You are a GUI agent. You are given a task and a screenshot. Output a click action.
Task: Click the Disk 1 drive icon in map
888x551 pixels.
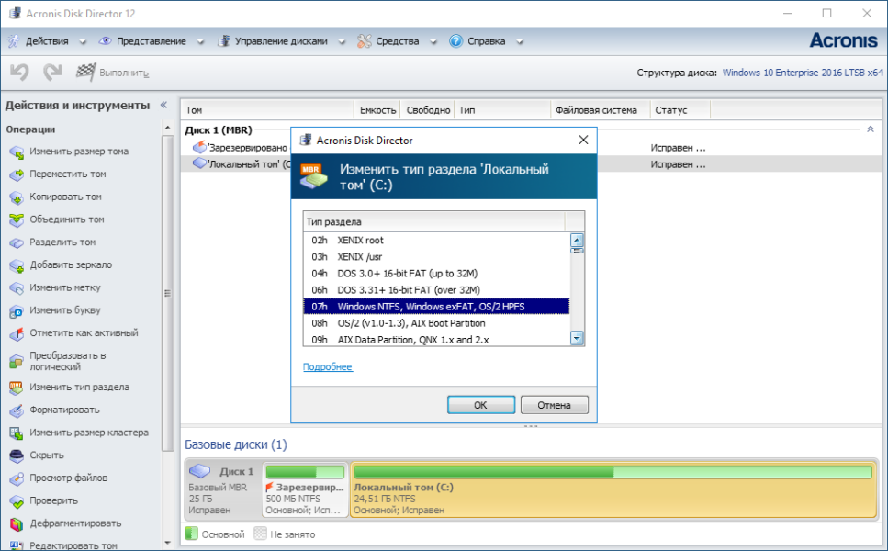199,470
